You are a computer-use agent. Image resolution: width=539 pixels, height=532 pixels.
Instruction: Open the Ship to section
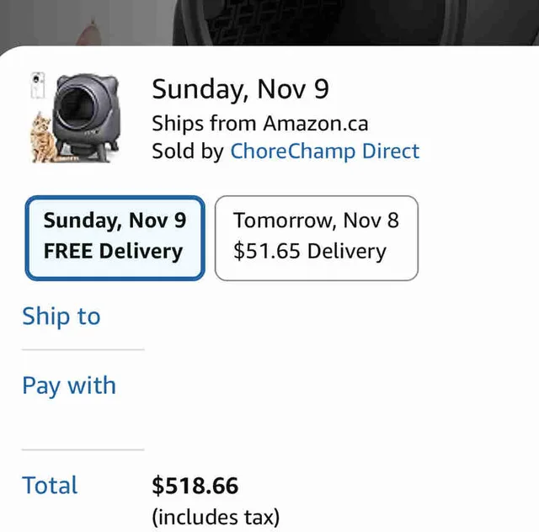(x=61, y=317)
